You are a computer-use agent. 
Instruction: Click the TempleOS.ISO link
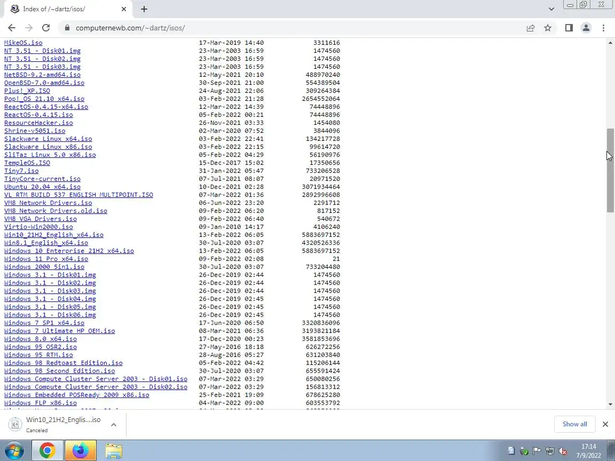click(27, 163)
